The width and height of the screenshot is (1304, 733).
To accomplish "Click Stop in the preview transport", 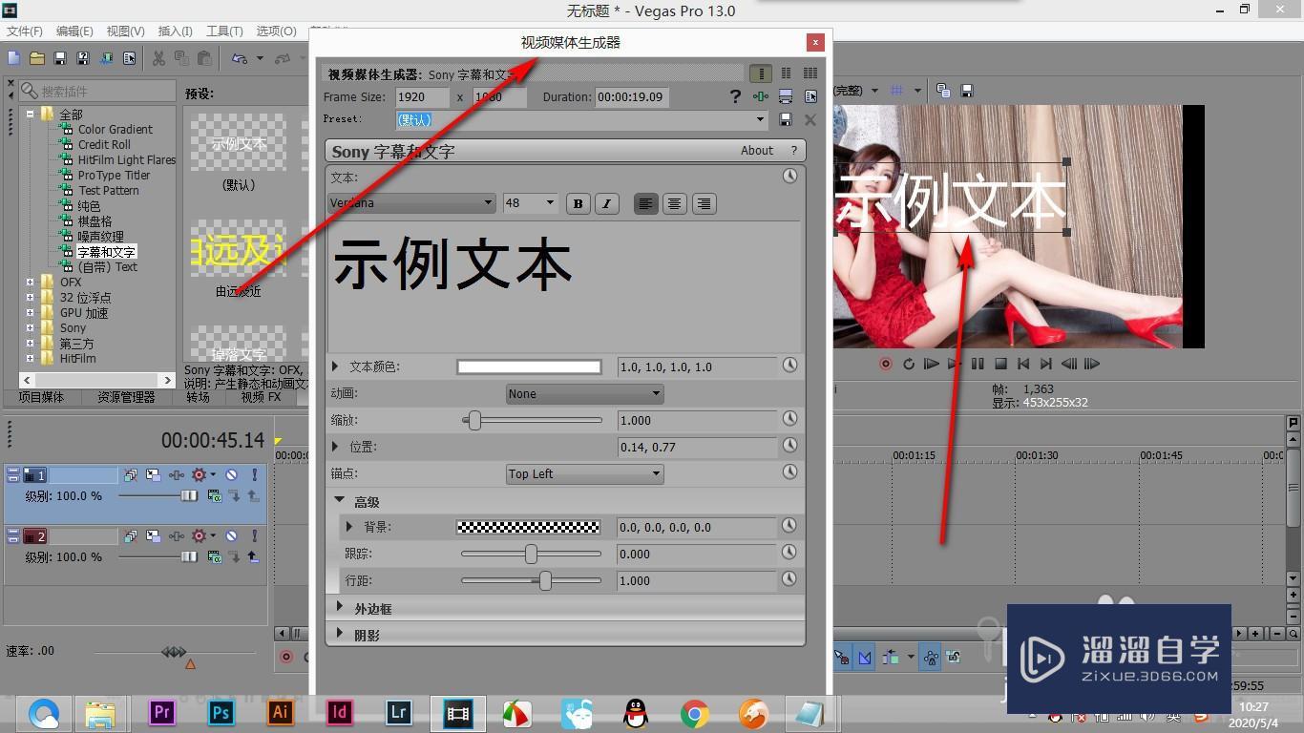I will [1000, 364].
